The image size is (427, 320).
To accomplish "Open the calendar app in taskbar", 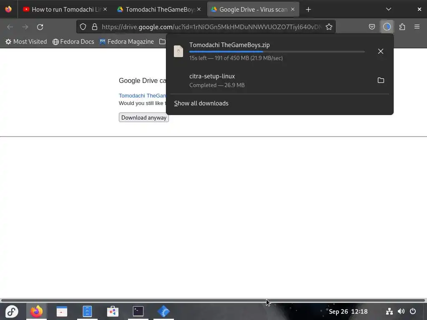I will [x=62, y=311].
